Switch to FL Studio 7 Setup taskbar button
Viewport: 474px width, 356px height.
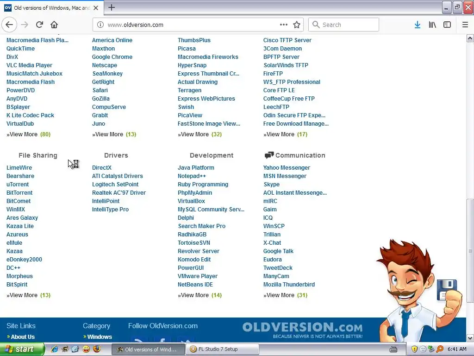tap(222, 349)
